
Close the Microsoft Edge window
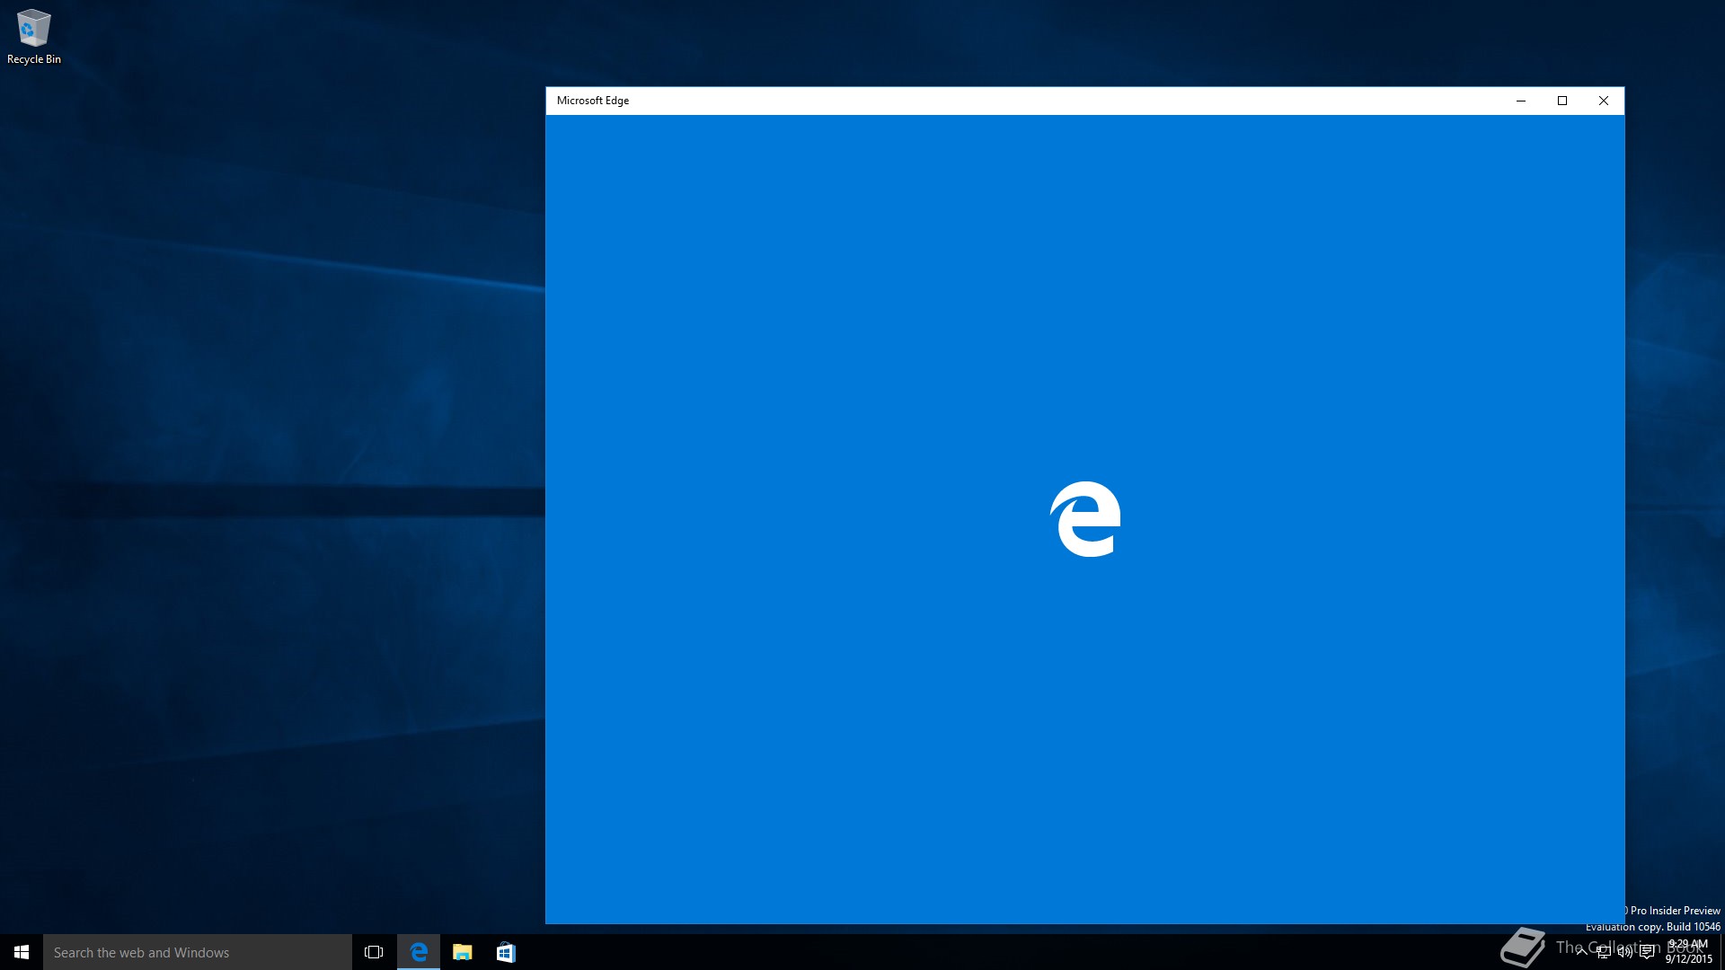pos(1604,101)
